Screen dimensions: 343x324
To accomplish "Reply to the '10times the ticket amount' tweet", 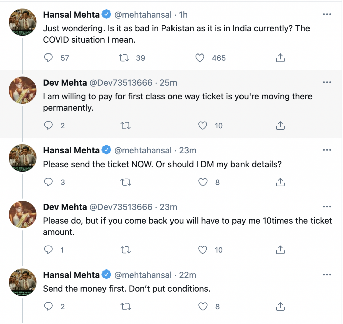I will [49, 250].
